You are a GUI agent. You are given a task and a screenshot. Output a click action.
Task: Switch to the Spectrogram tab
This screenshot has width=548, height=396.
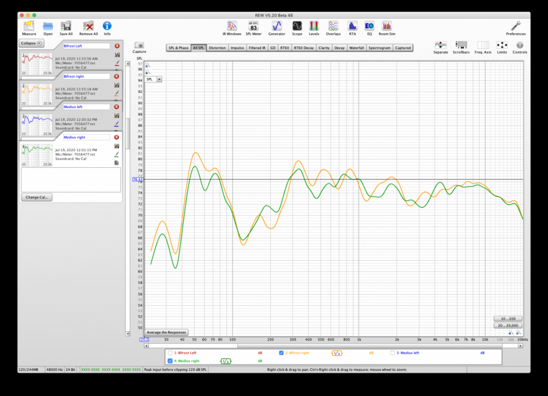tap(379, 48)
